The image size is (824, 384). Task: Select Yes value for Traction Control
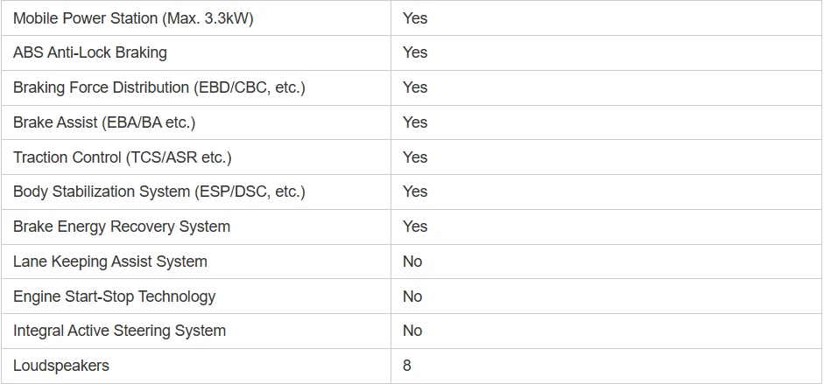415,157
